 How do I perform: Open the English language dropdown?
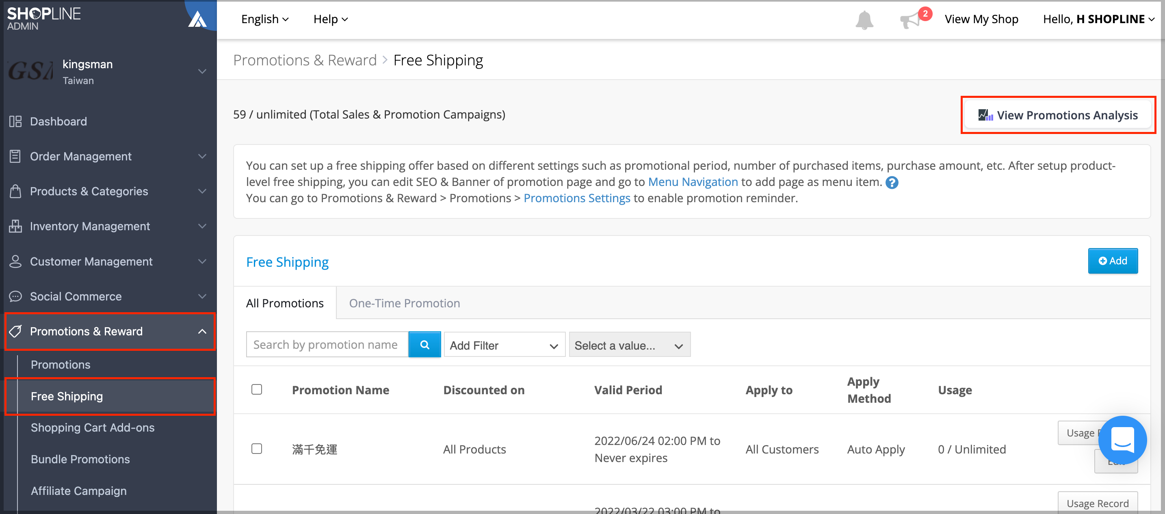264,19
